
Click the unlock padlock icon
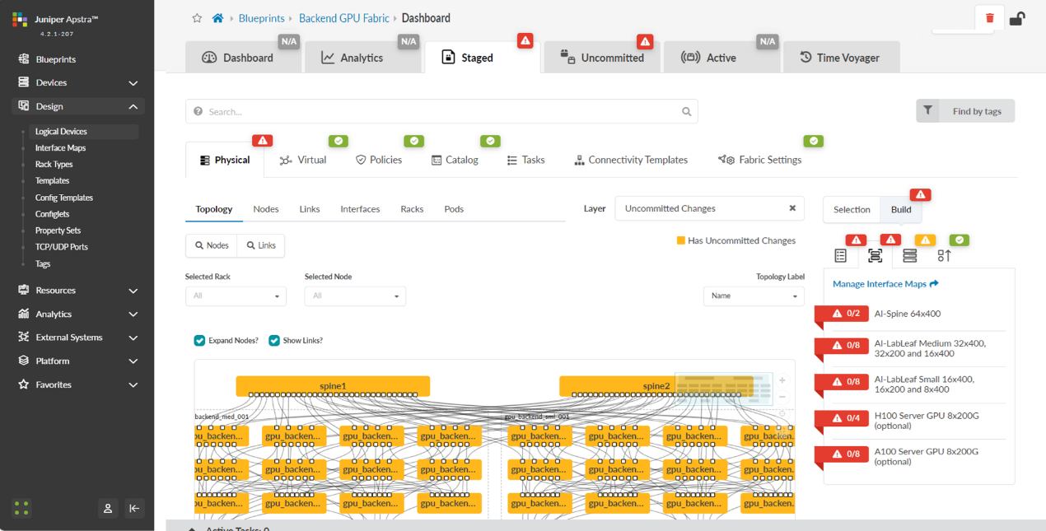pos(1017,18)
